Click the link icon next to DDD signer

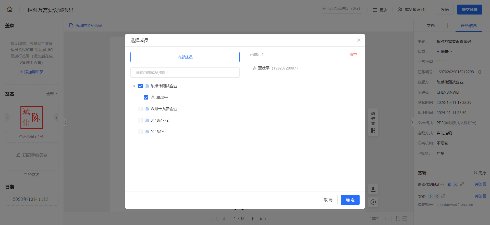pyautogui.click(x=443, y=196)
